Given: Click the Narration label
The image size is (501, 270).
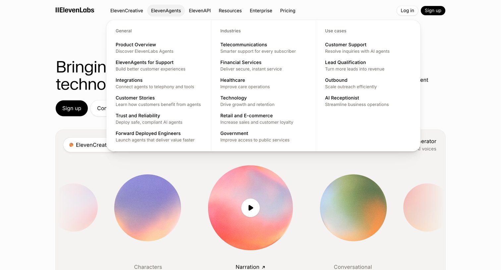Looking at the screenshot, I should (248, 267).
